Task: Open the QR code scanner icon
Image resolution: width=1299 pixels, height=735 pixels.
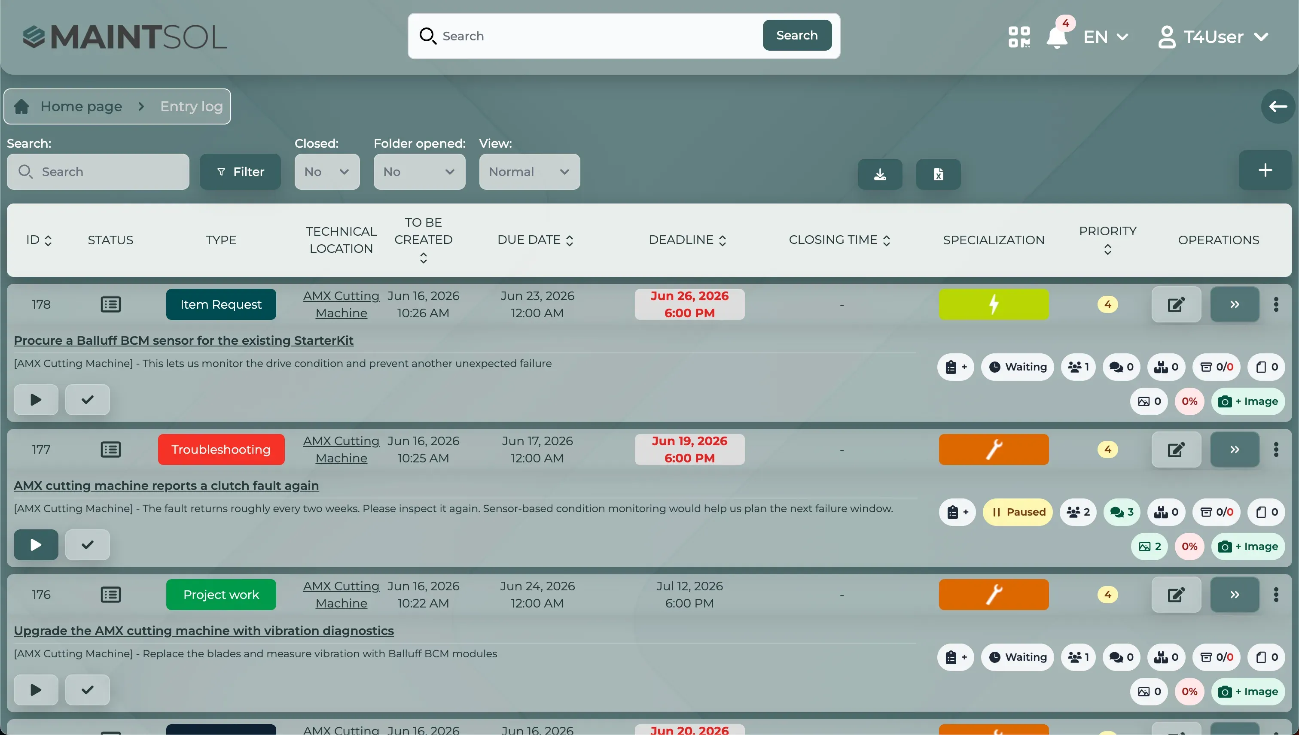Action: (x=1018, y=37)
